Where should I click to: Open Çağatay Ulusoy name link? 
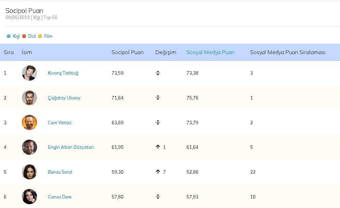(x=64, y=98)
